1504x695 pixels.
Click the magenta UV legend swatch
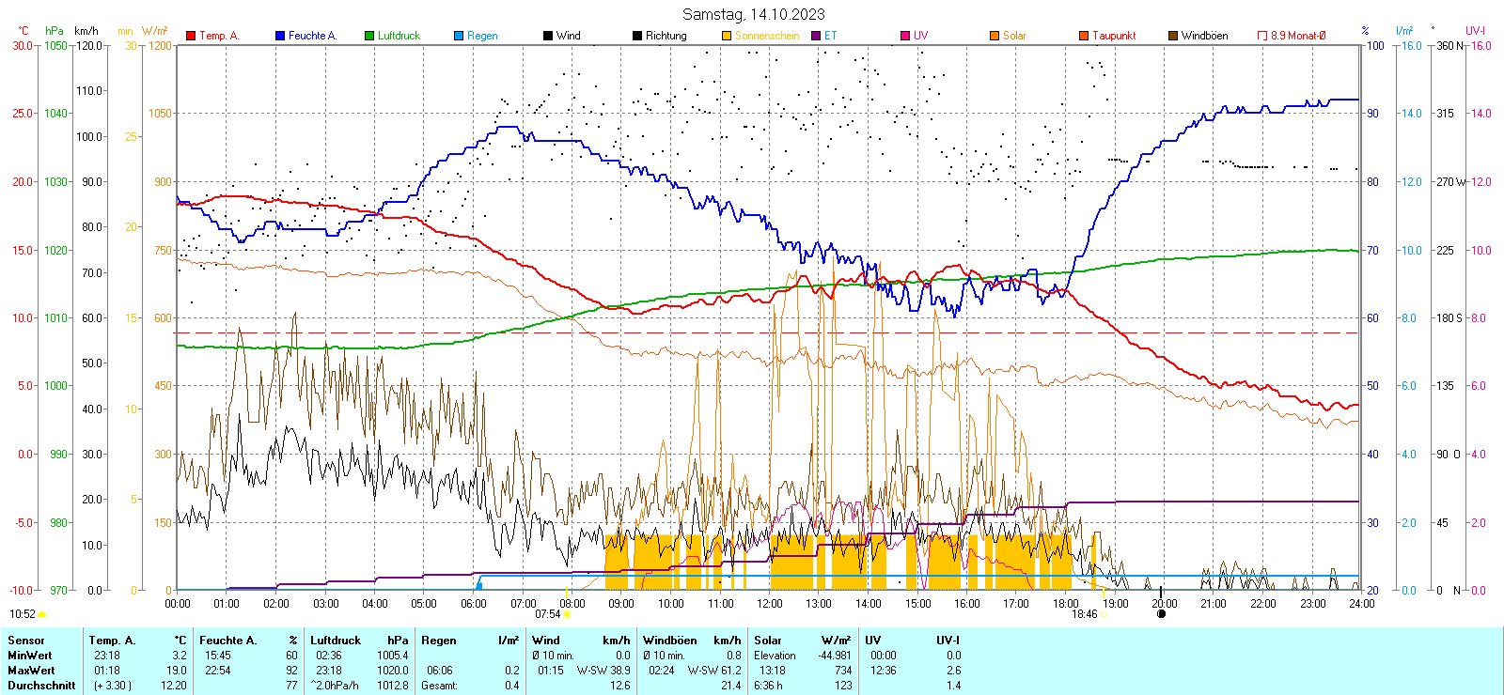coord(905,36)
